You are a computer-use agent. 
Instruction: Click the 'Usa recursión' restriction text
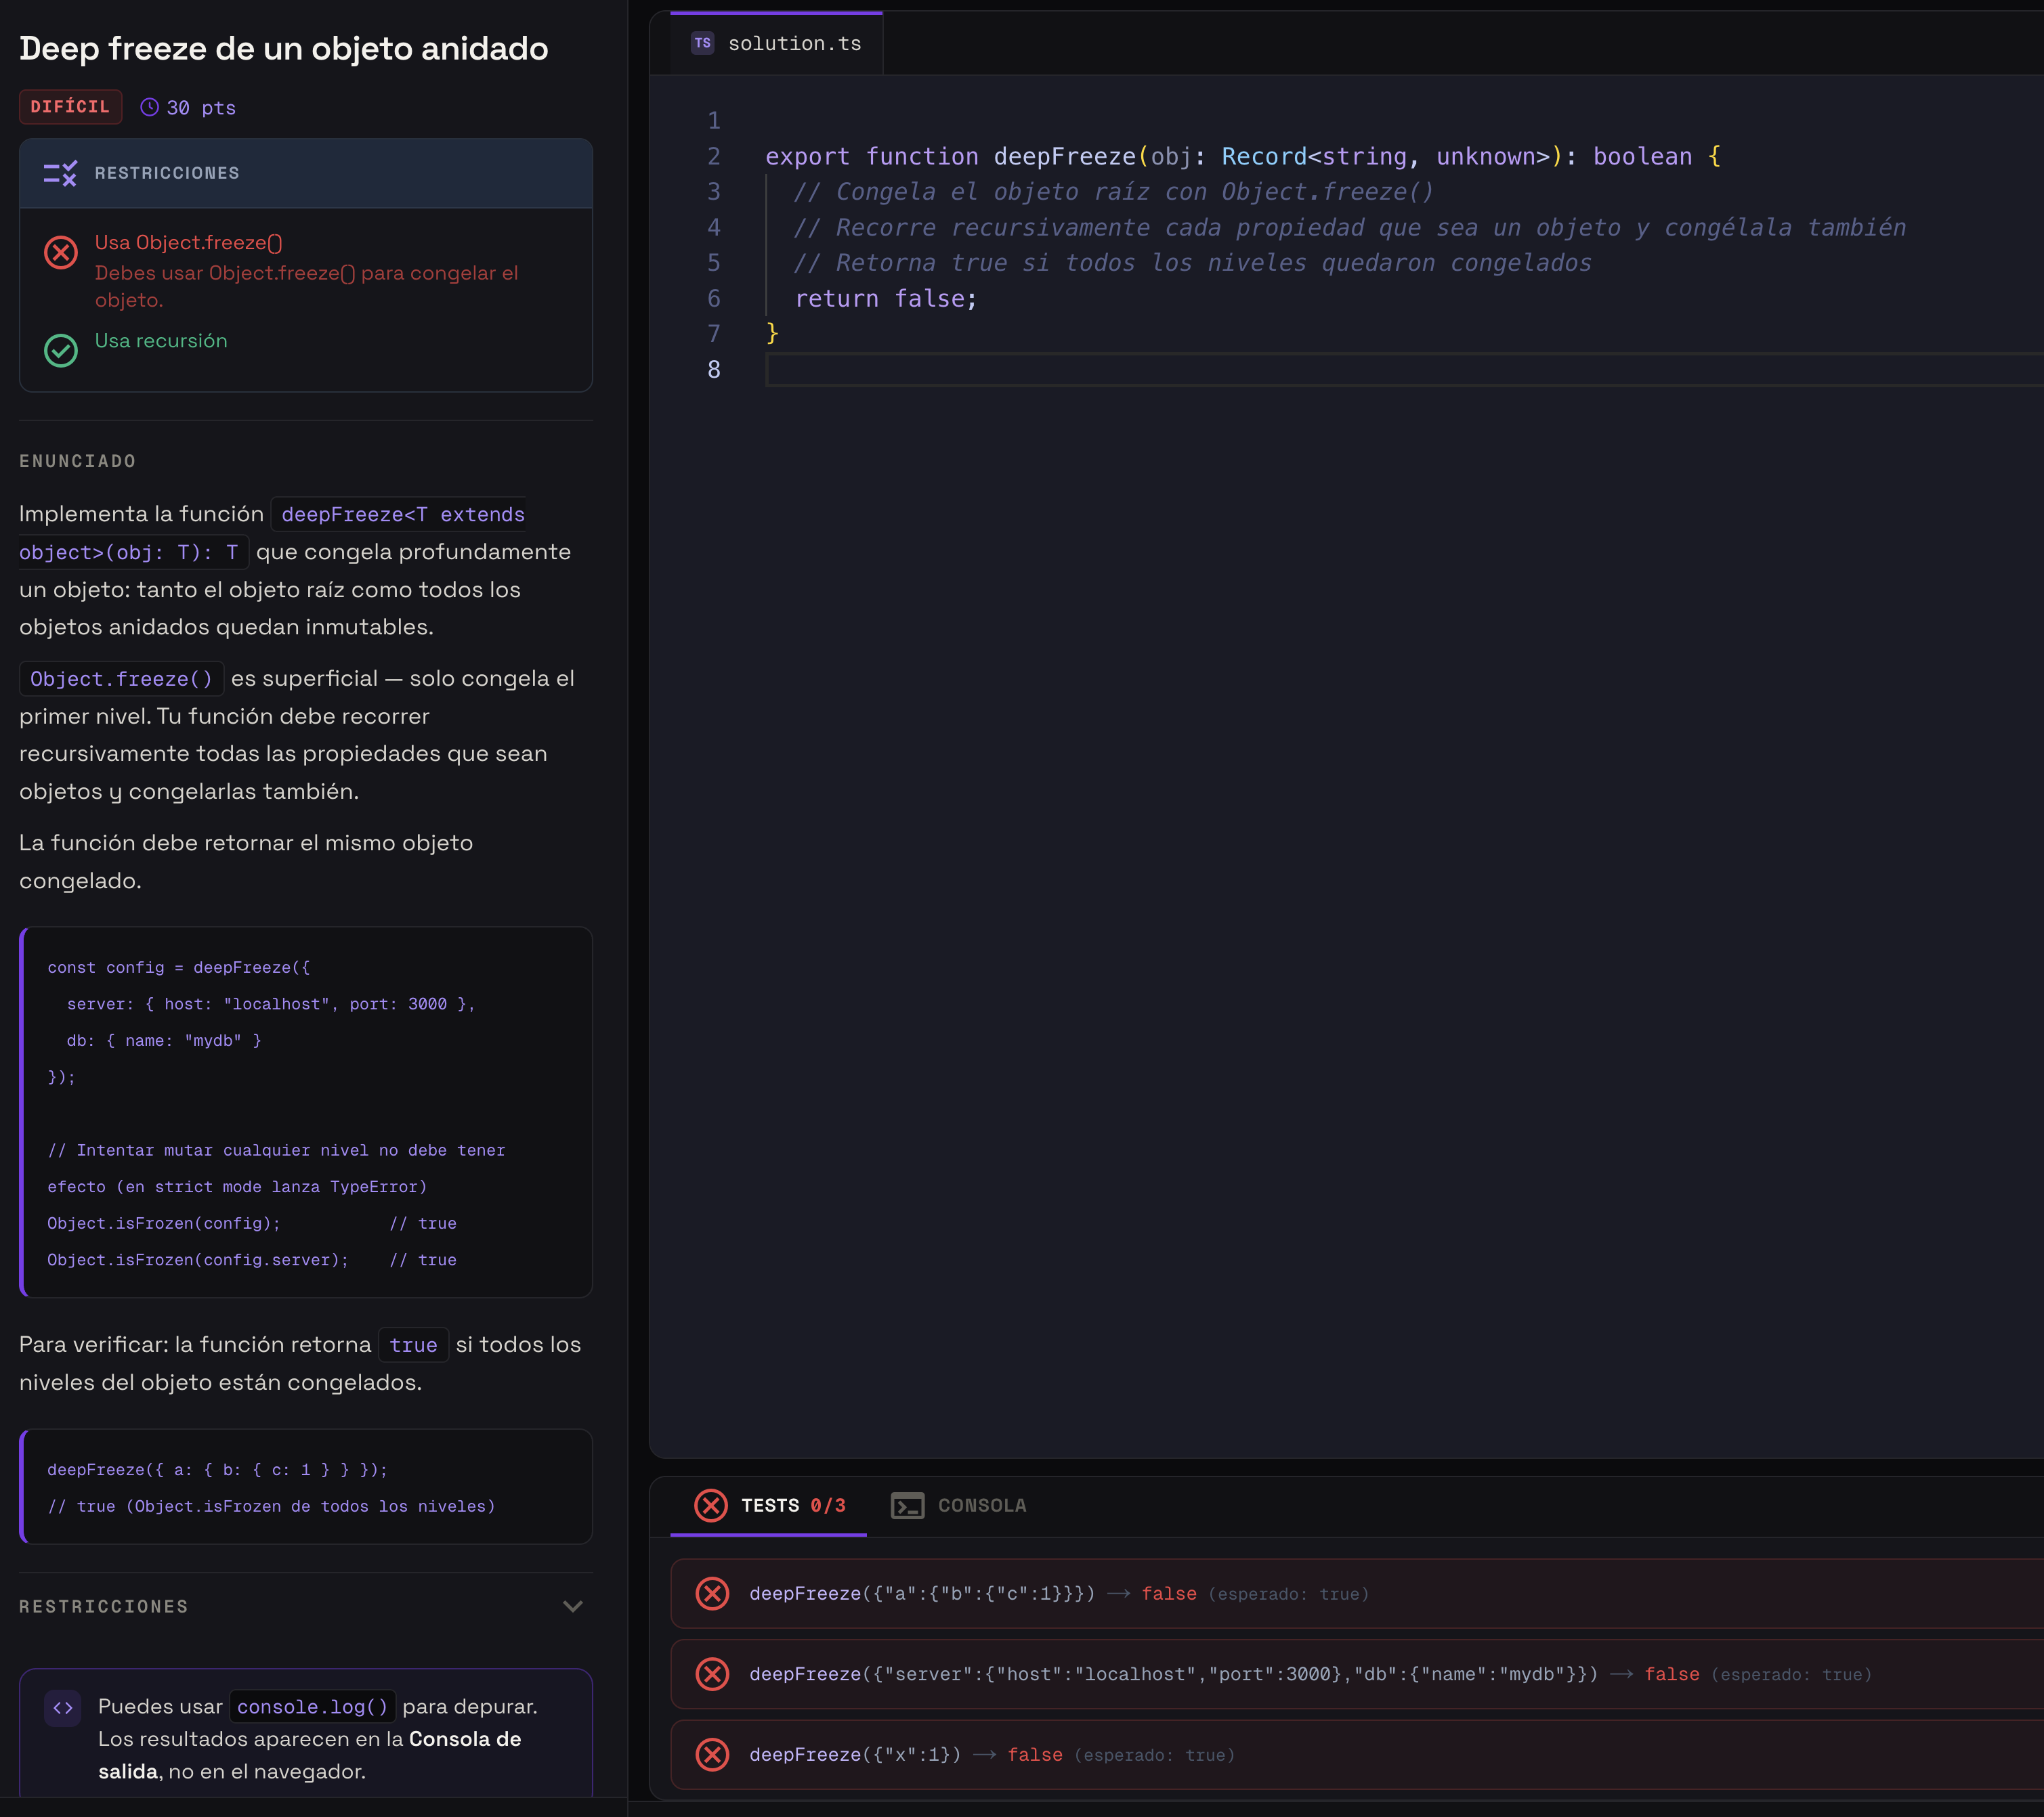point(161,341)
